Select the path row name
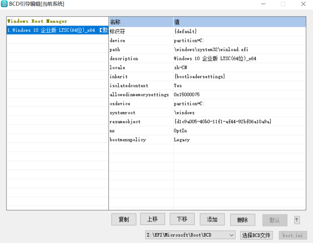This screenshot has width=313, height=243. point(115,50)
